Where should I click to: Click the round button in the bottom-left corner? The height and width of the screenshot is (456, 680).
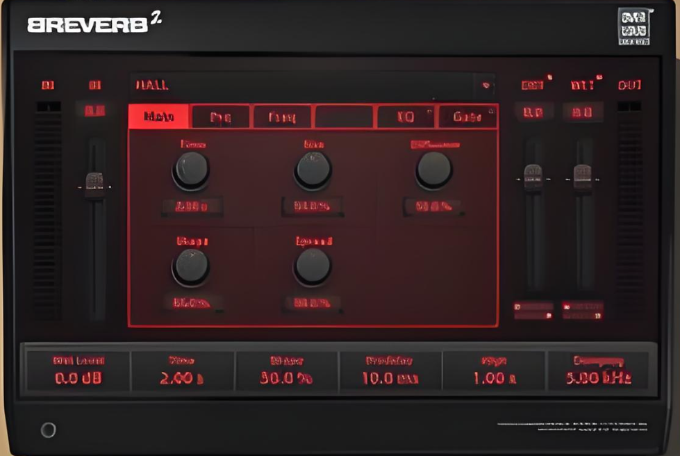(48, 430)
